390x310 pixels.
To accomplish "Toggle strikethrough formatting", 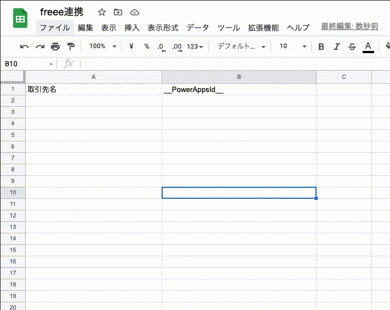I will point(352,47).
